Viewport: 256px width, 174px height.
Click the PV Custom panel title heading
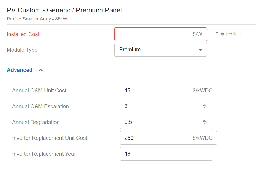pos(64,10)
